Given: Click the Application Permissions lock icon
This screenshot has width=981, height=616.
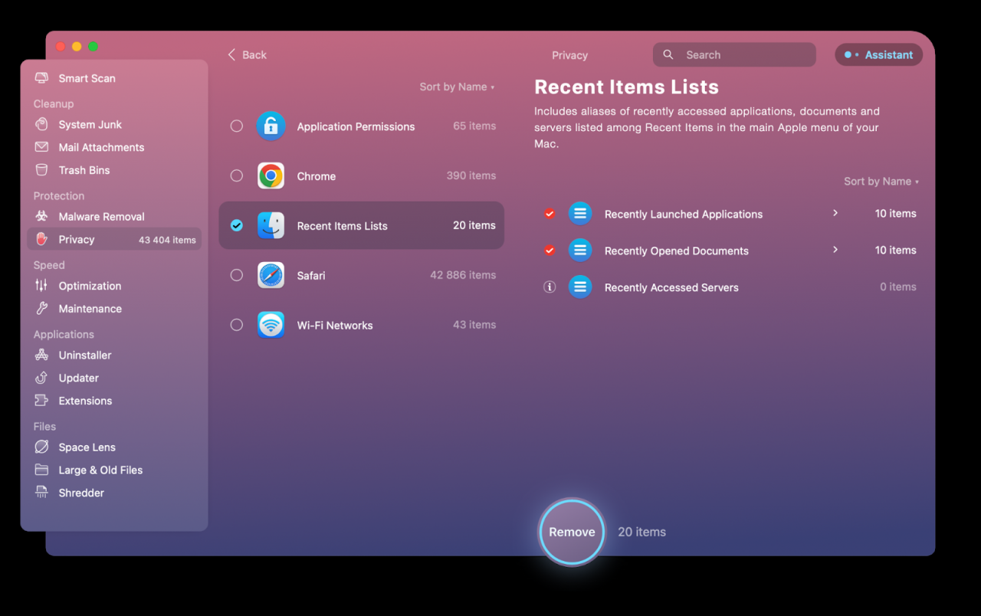Looking at the screenshot, I should tap(271, 126).
